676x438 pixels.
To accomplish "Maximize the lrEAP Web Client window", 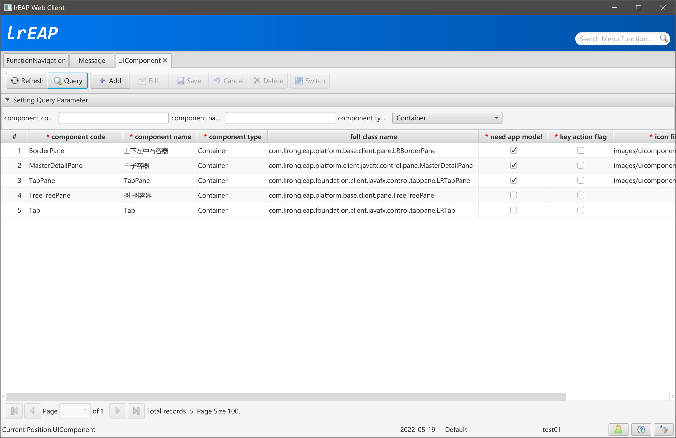I will [639, 8].
